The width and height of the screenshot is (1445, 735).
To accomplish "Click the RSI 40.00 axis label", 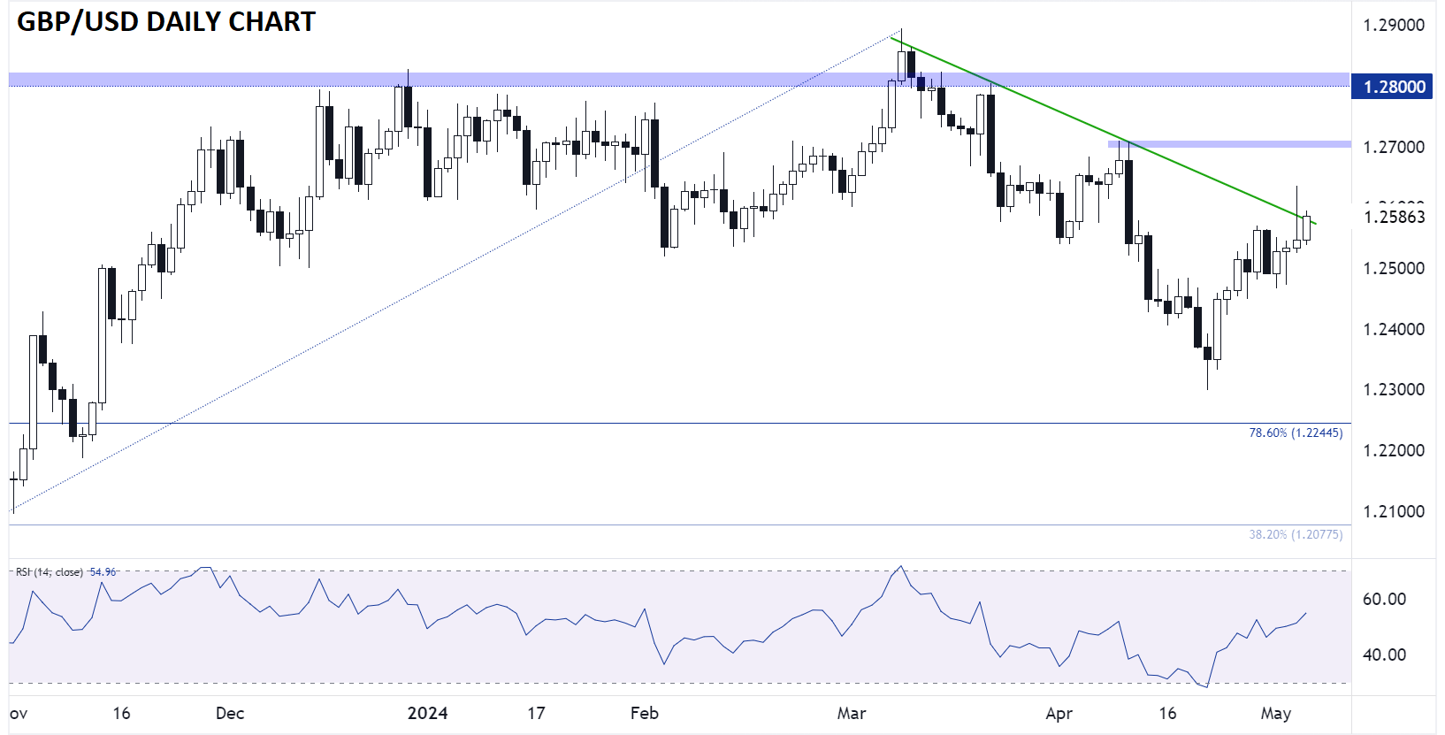I will click(1384, 655).
